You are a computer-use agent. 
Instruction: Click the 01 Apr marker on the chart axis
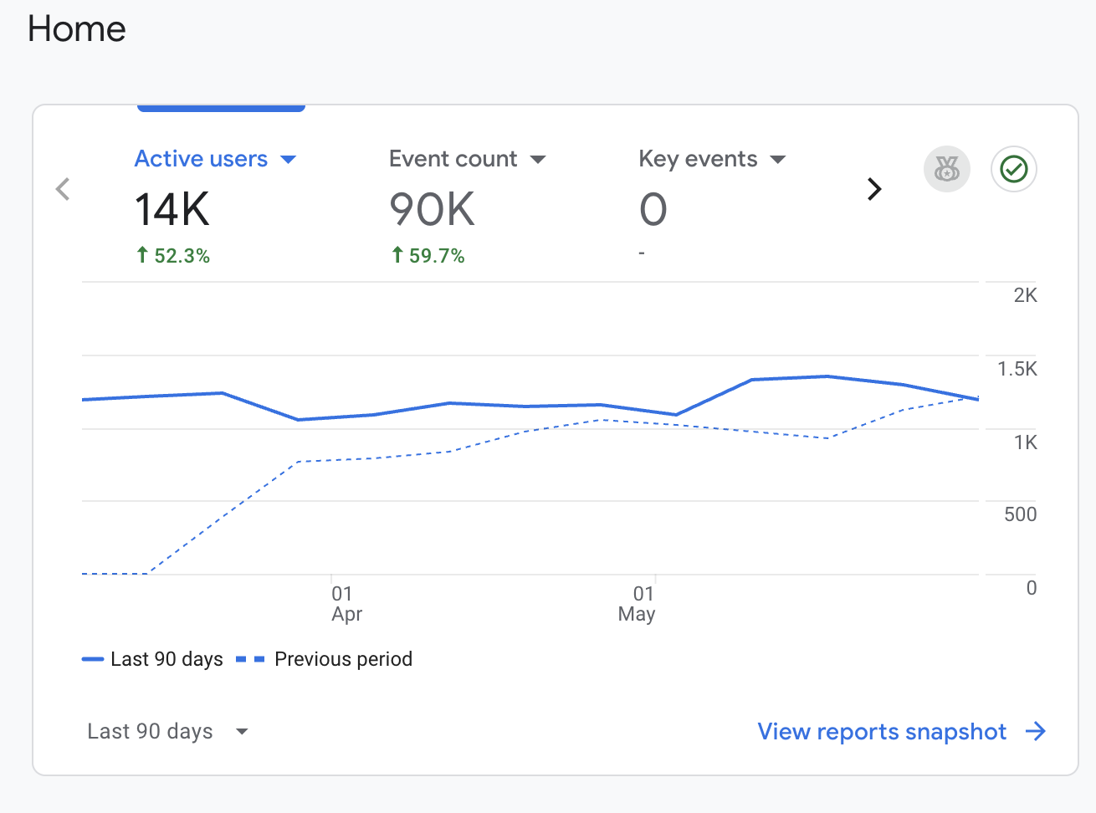tap(346, 604)
